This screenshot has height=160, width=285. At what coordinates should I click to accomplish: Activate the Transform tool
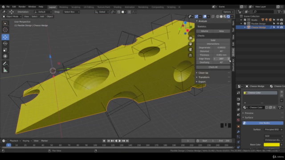click(x=5, y=56)
